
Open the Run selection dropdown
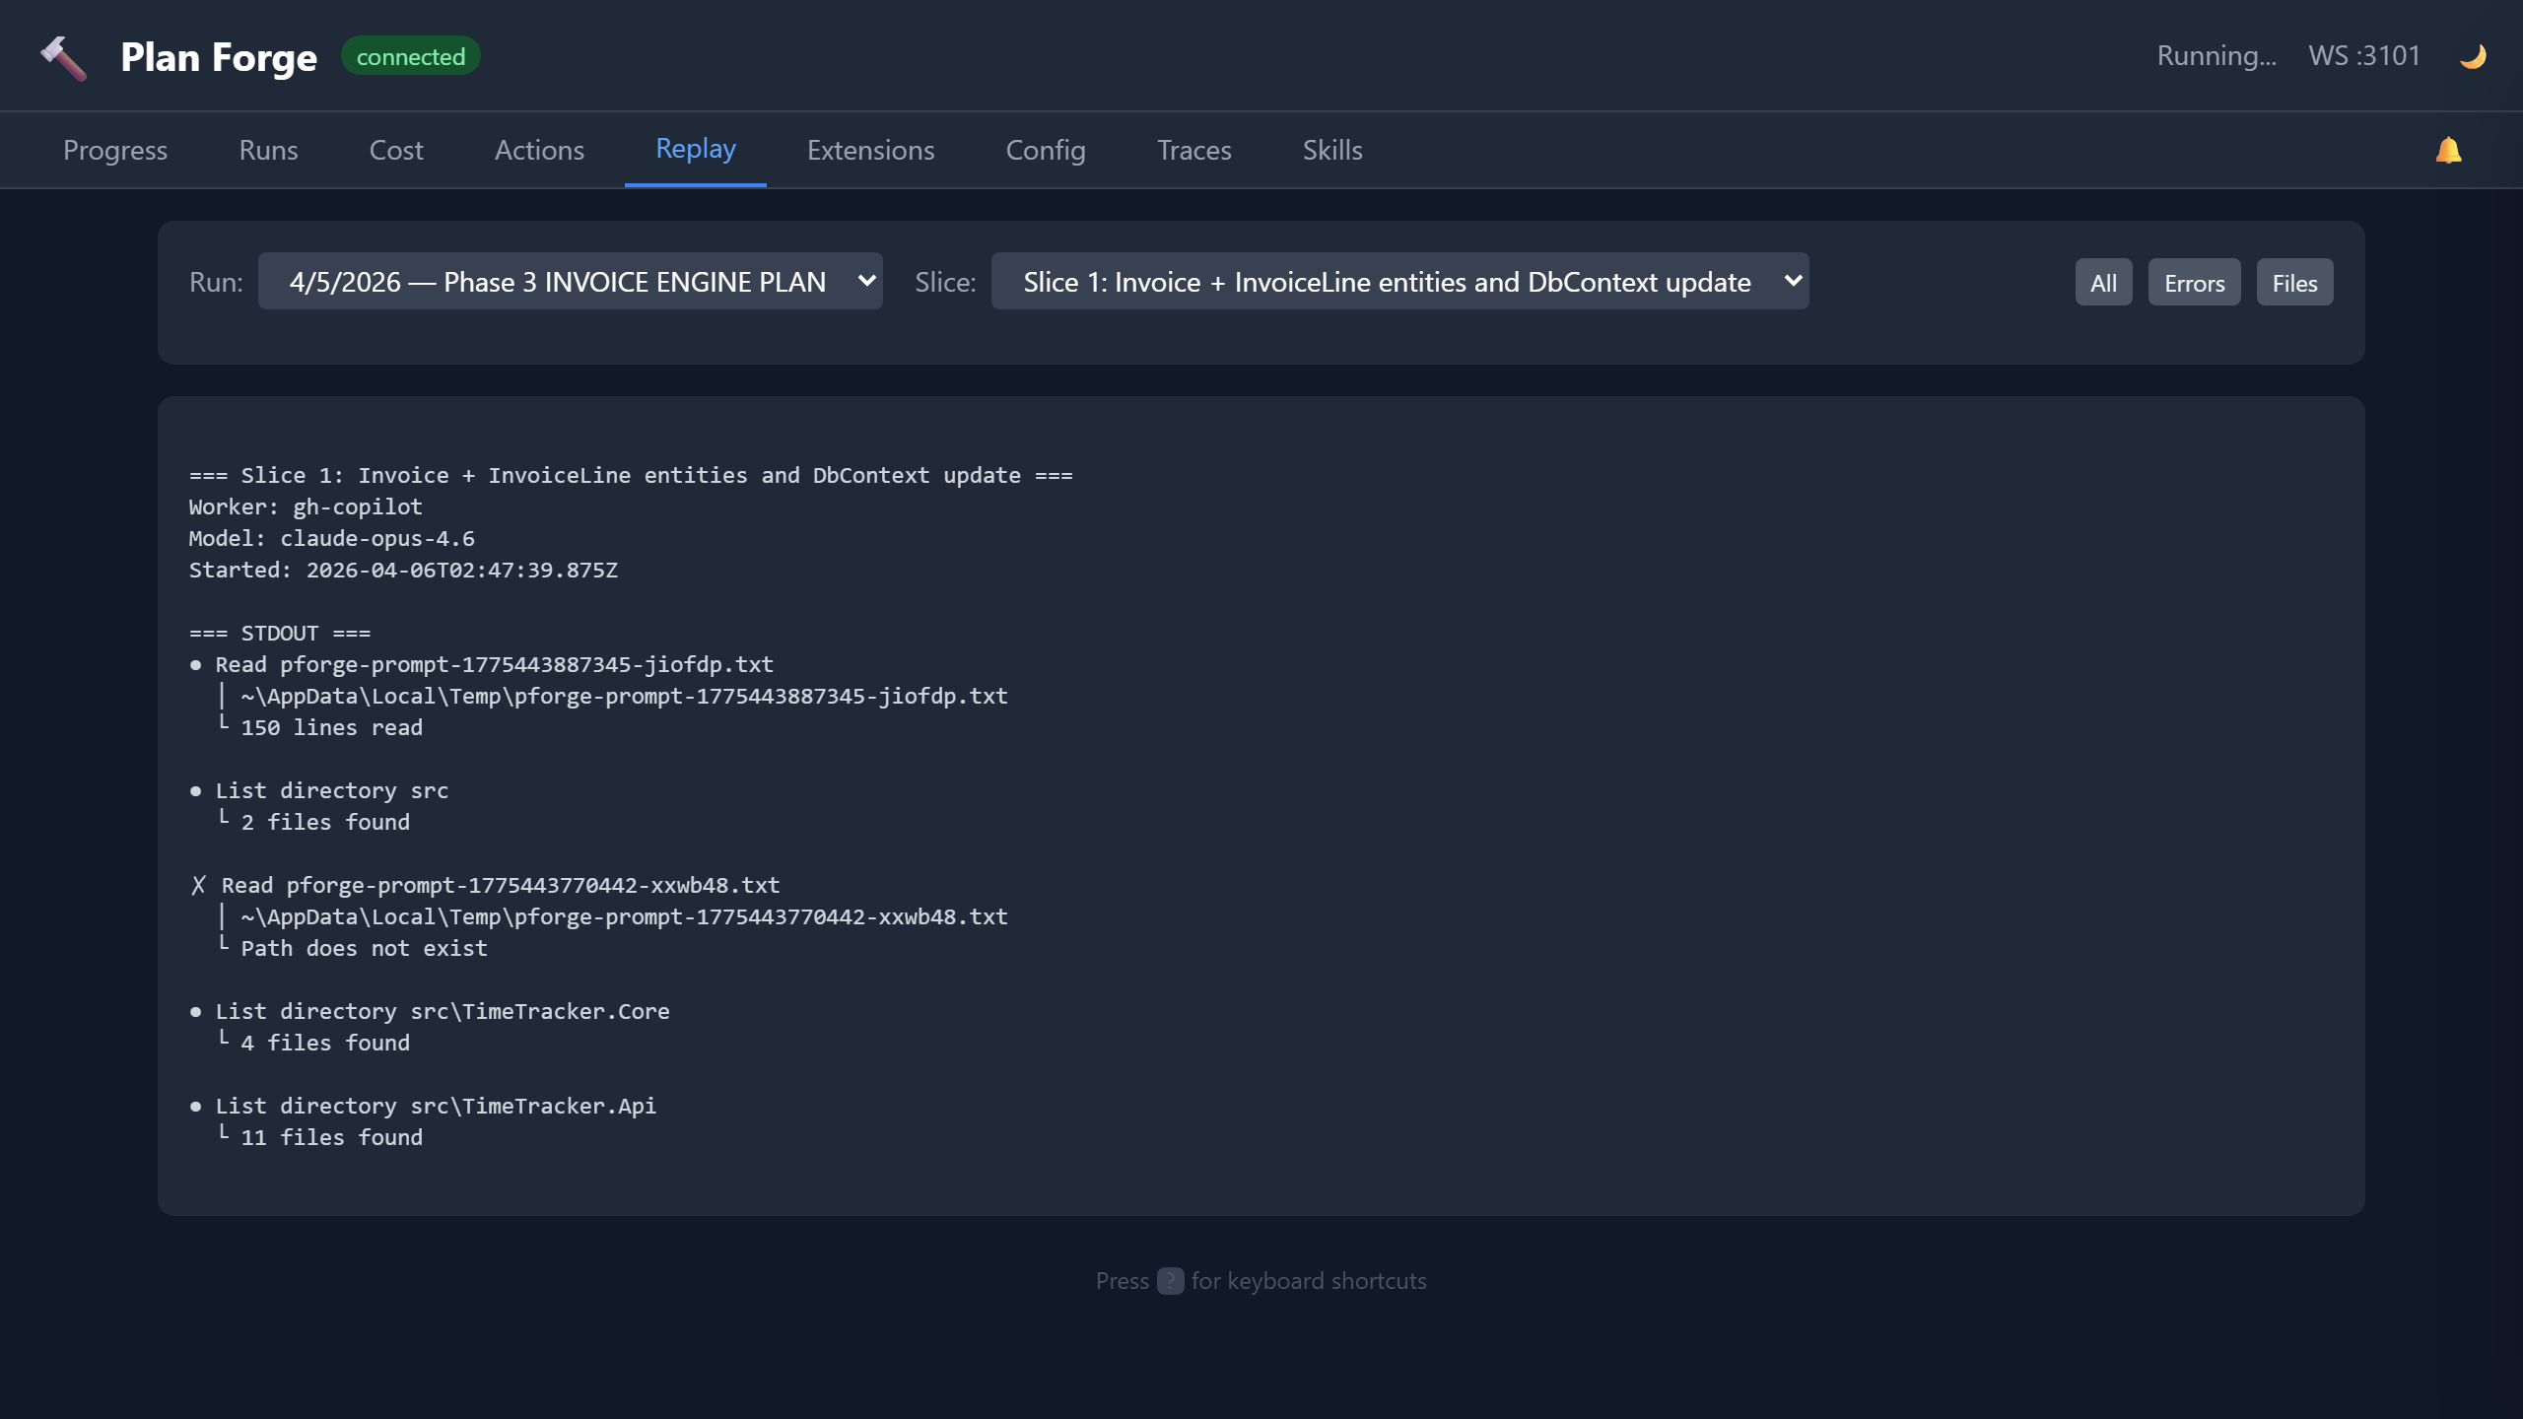pos(570,282)
